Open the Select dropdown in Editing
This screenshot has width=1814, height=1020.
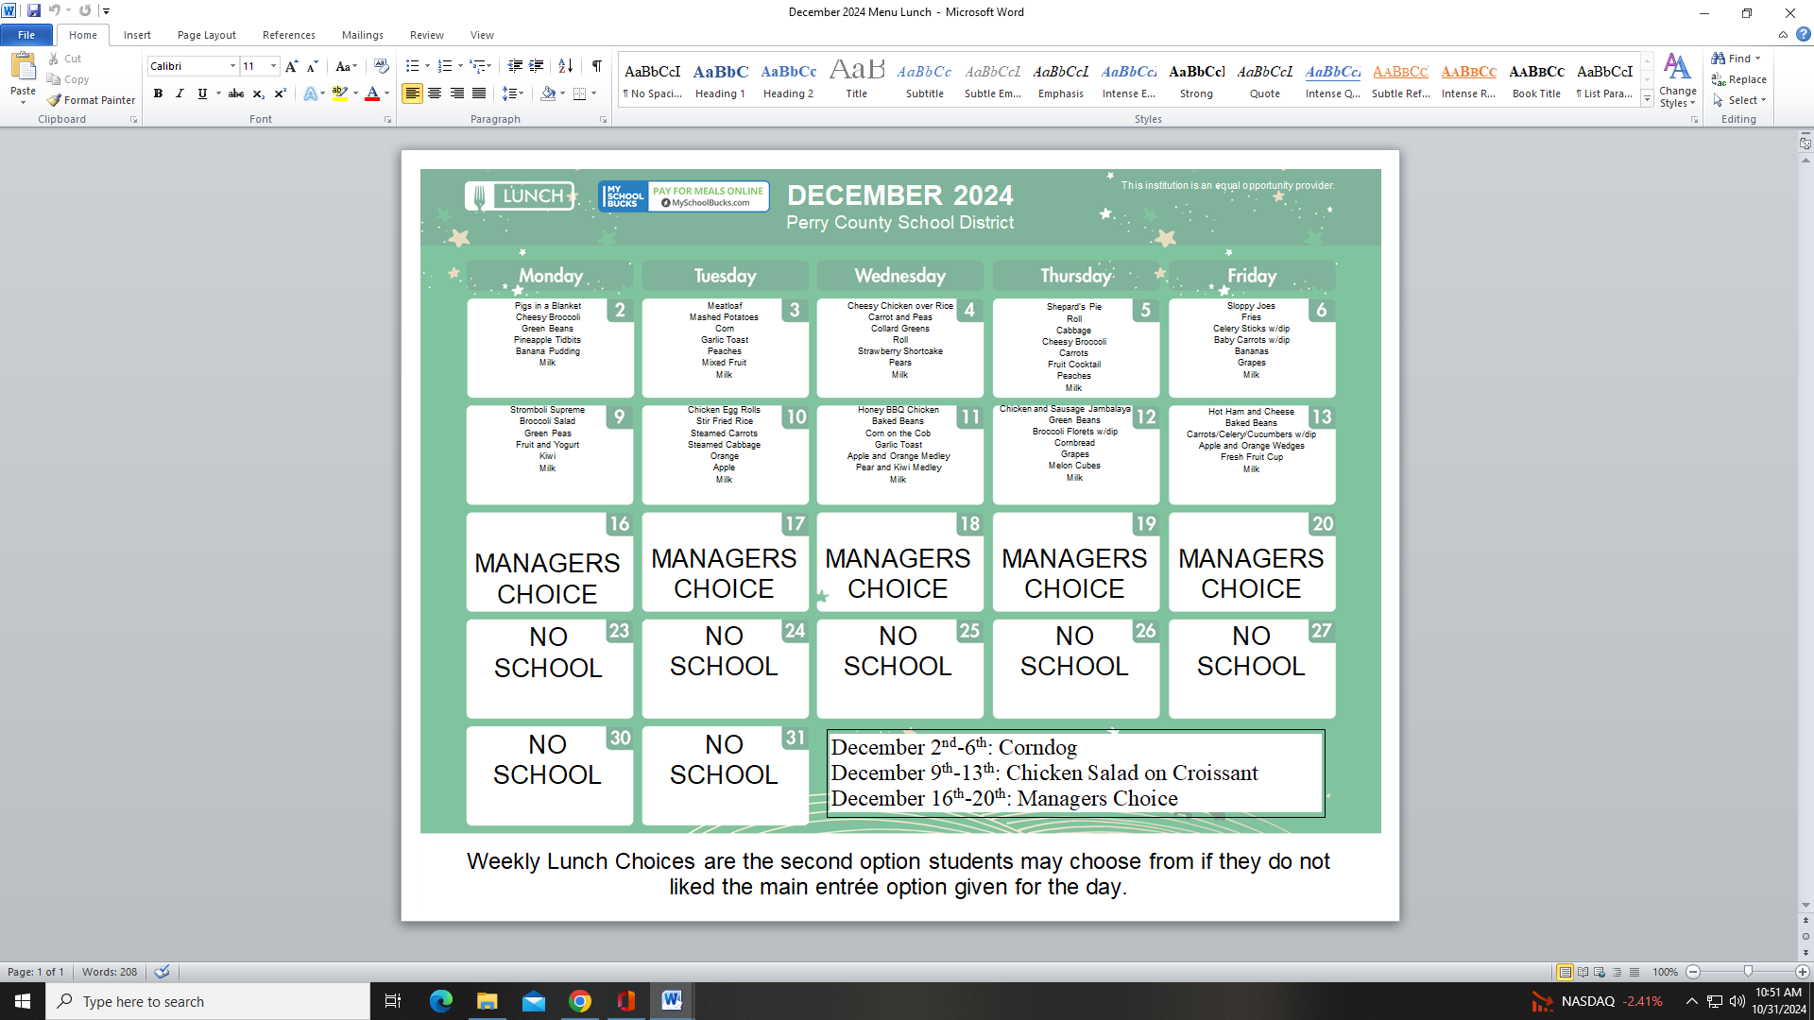1739,100
